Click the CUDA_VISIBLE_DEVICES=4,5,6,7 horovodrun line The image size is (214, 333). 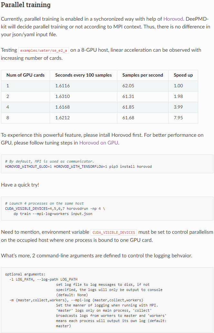55,209
